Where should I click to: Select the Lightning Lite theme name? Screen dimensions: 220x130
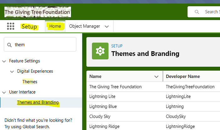tap(102, 97)
